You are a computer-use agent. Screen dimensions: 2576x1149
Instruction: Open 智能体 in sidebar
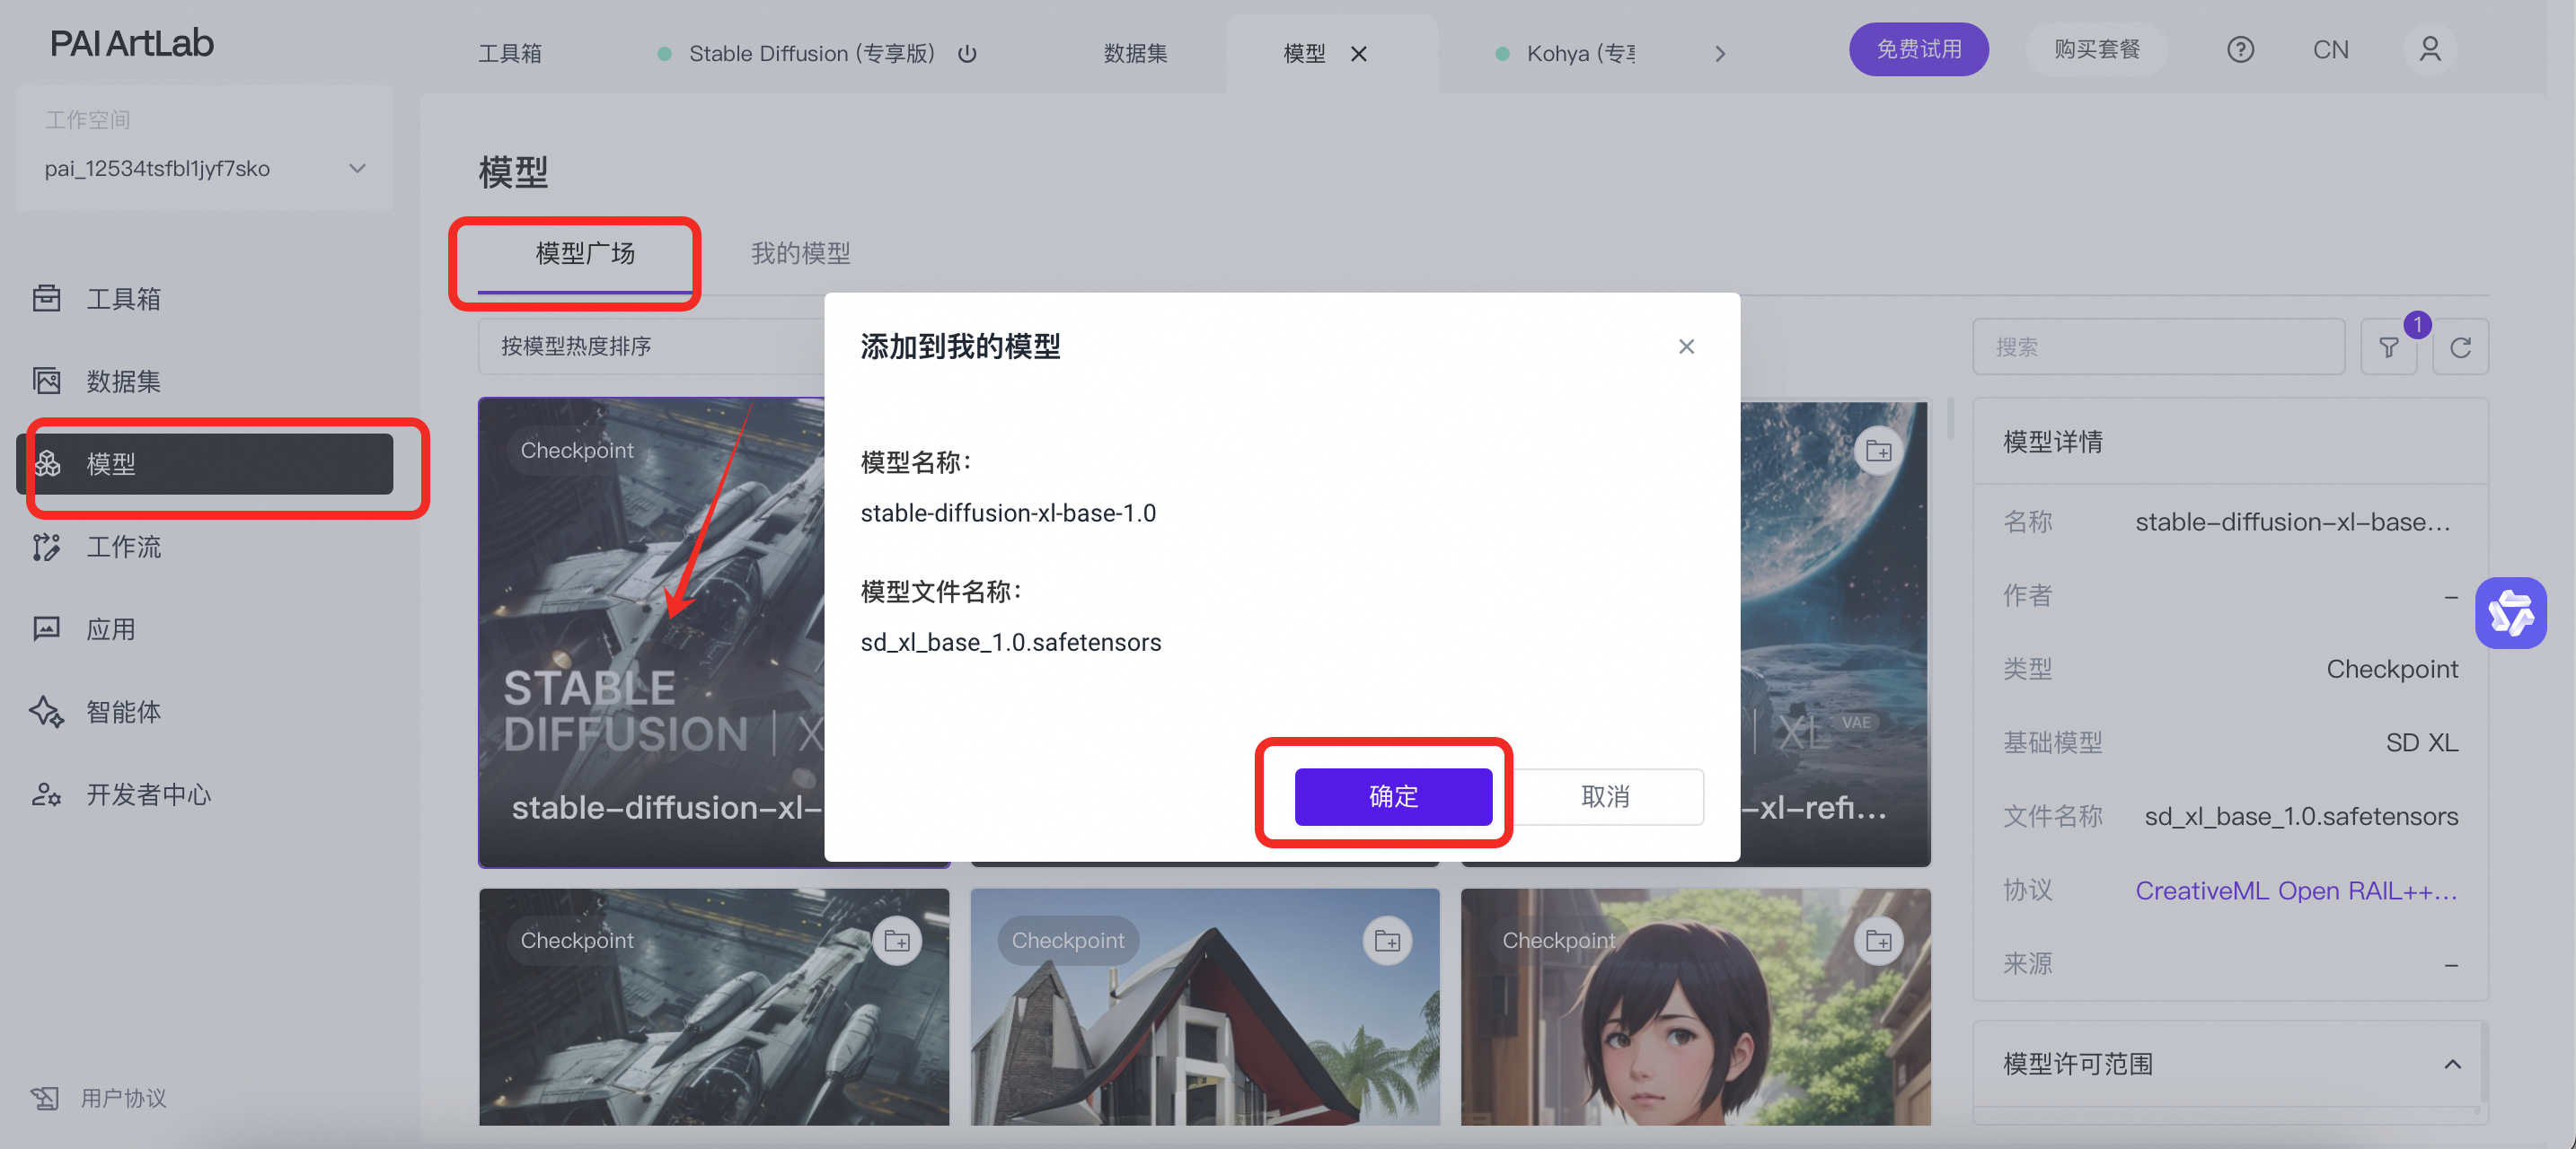tap(123, 711)
